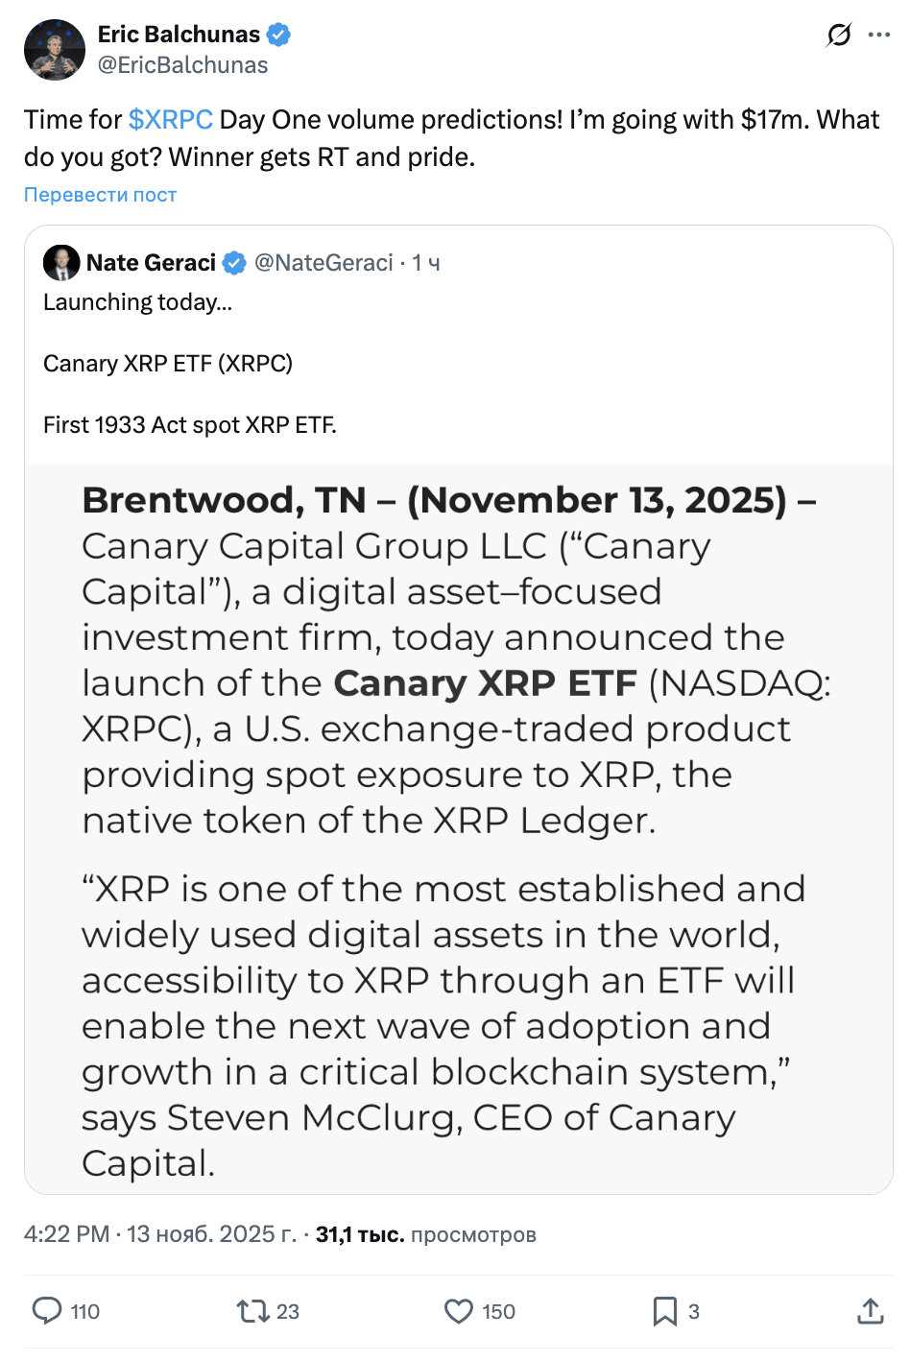
Task: Translate the post via Перевести пост
Action: tap(100, 194)
